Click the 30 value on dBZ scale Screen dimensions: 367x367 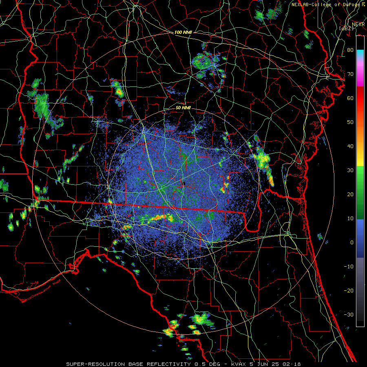click(x=350, y=170)
